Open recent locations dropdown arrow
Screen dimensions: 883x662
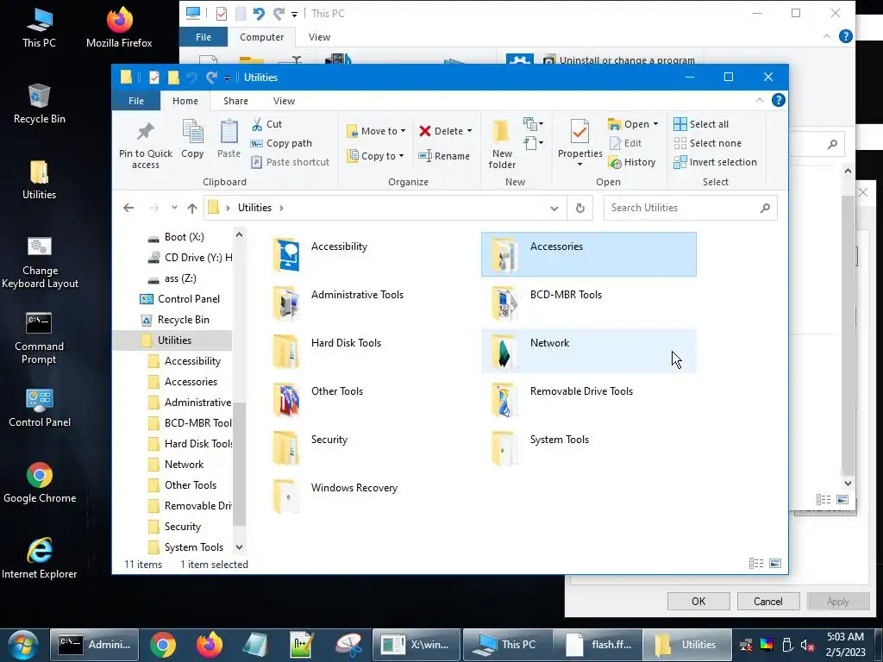(174, 208)
